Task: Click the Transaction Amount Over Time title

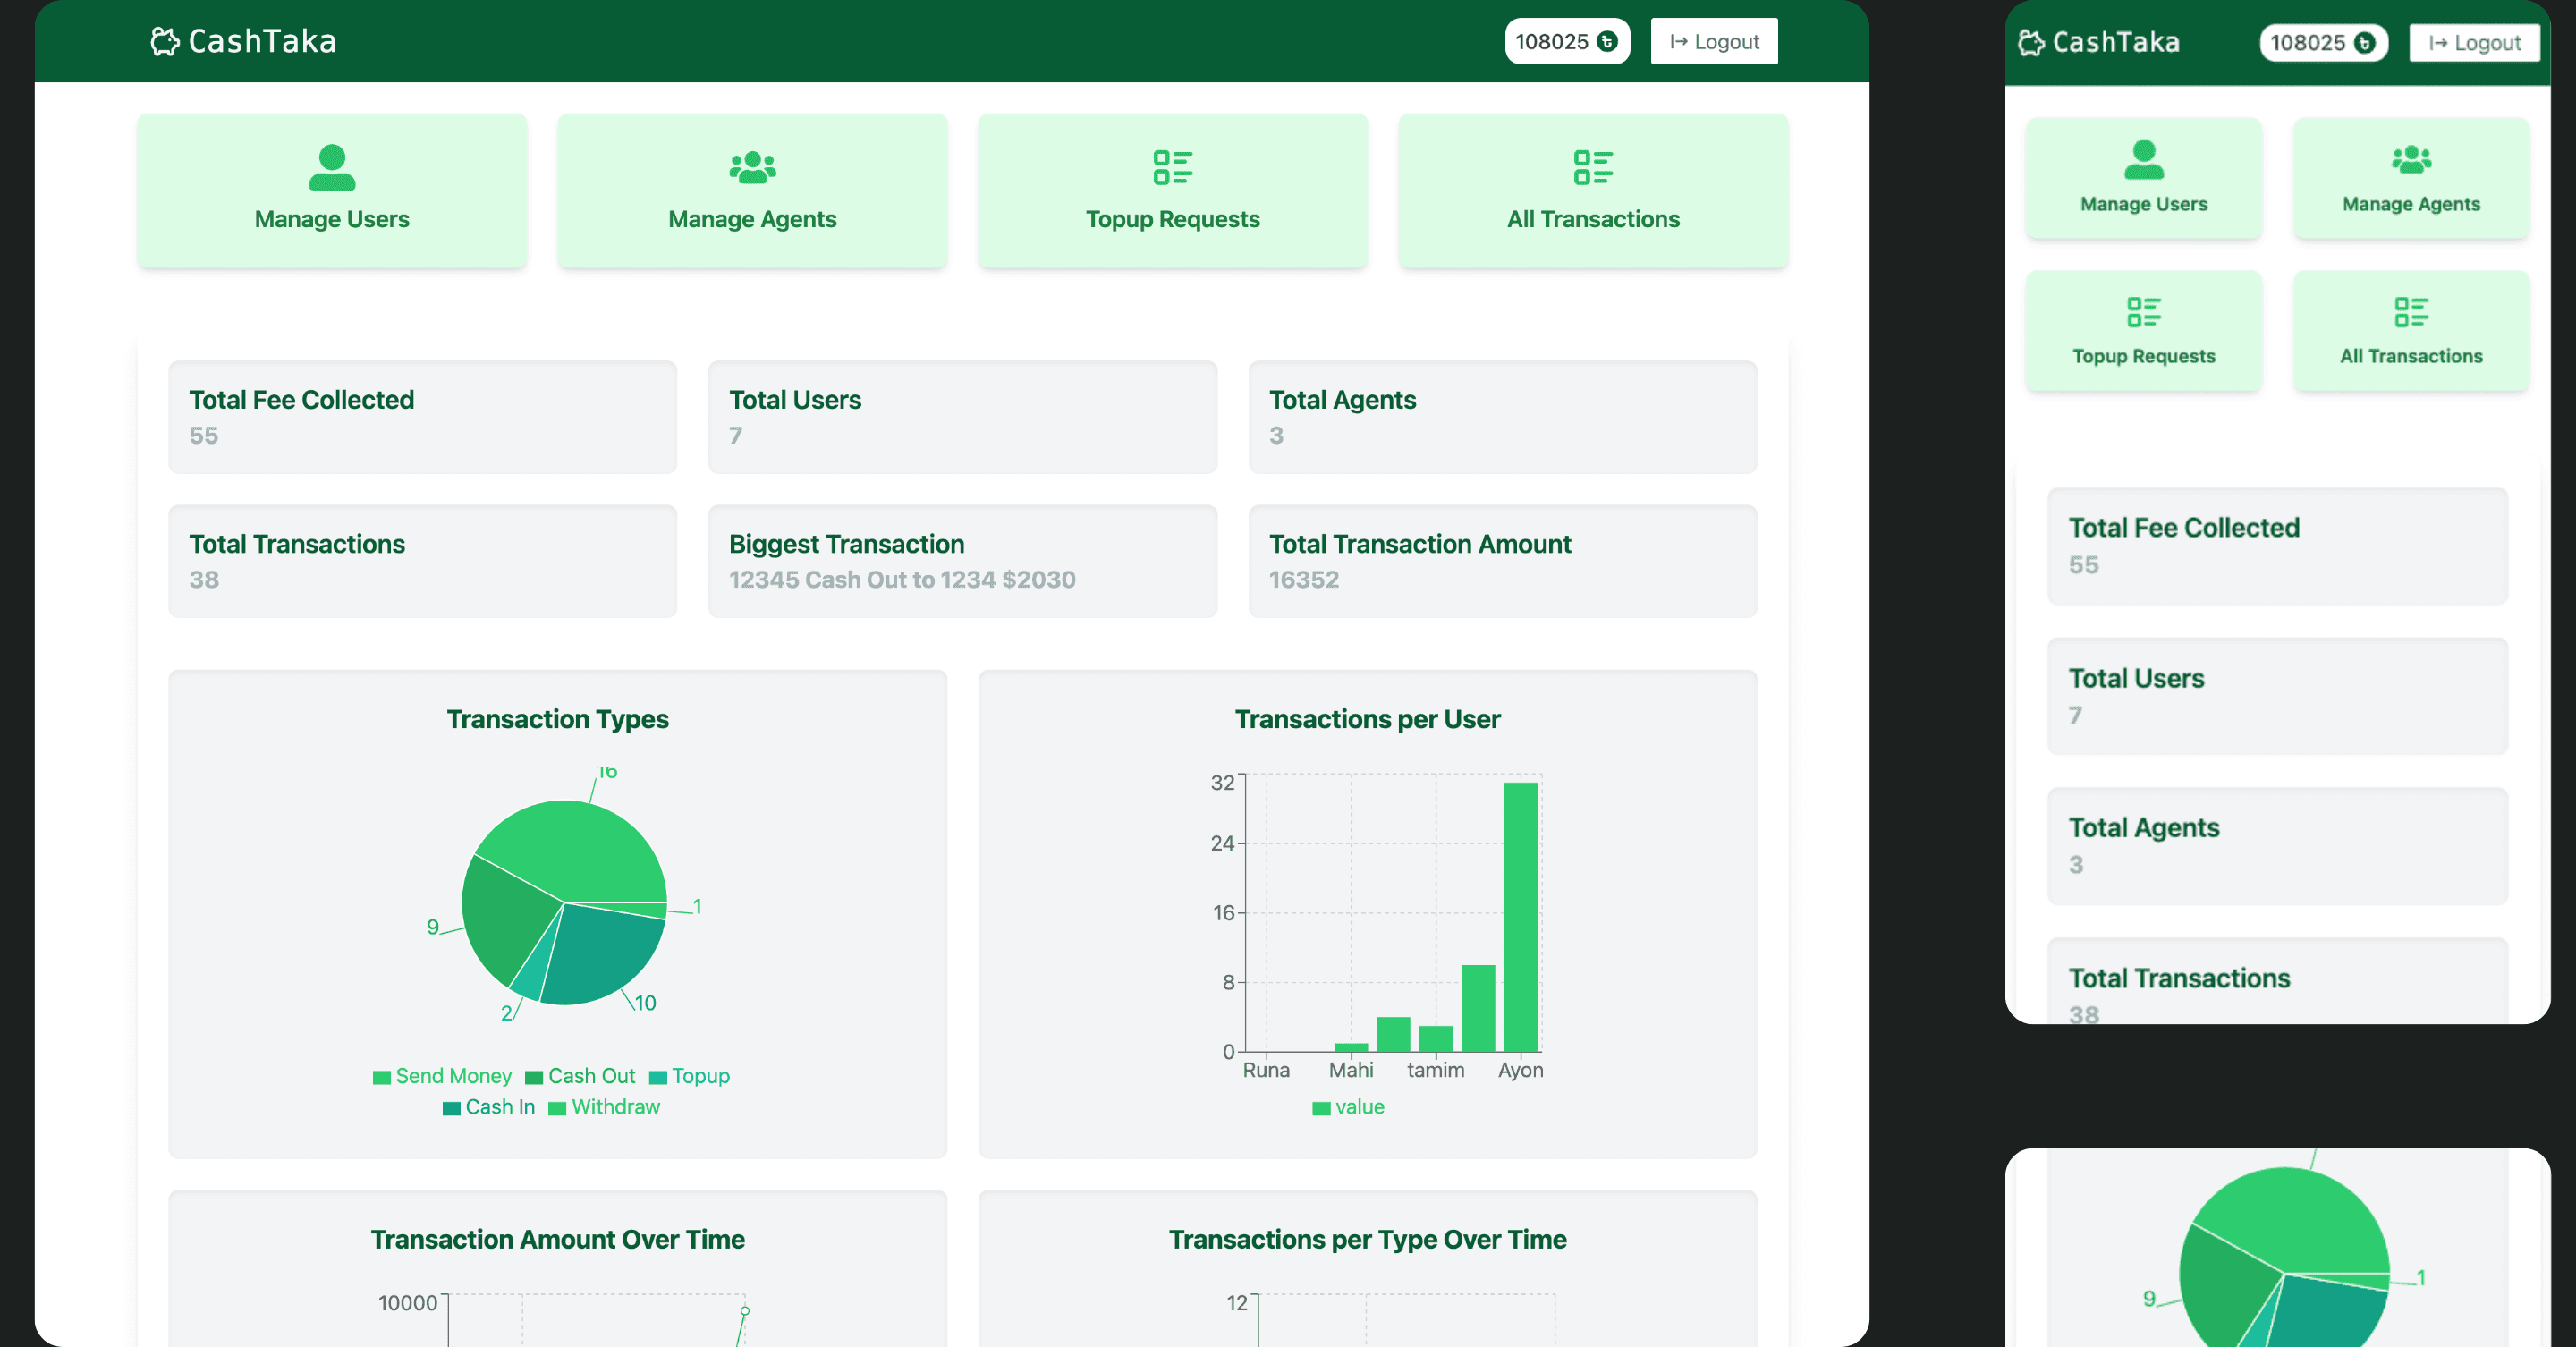Action: click(558, 1239)
